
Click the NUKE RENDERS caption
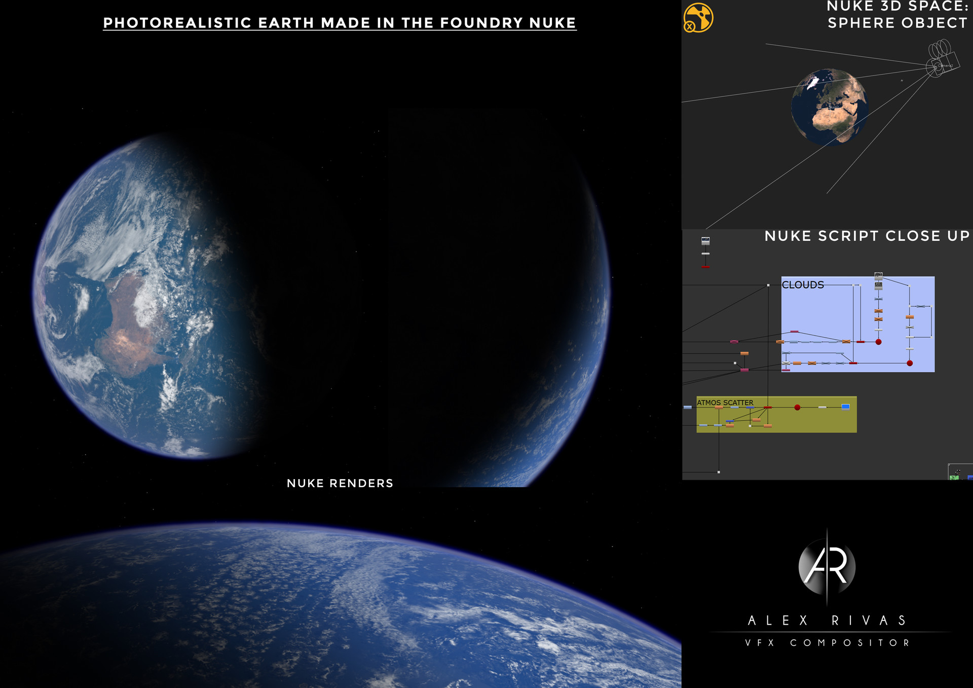(x=340, y=483)
